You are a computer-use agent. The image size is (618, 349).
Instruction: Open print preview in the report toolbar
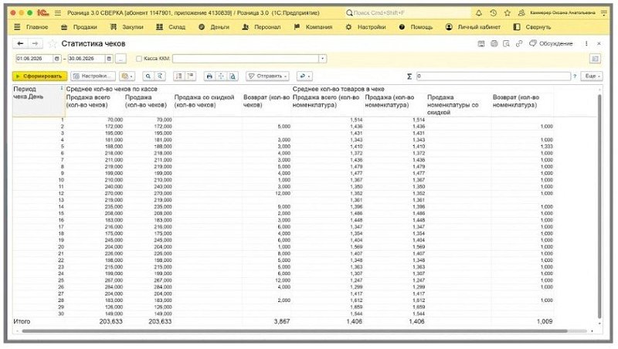click(233, 76)
